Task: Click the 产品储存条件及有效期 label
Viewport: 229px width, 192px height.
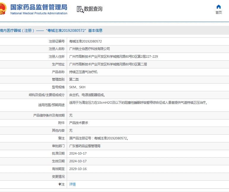Action: (x=49, y=115)
